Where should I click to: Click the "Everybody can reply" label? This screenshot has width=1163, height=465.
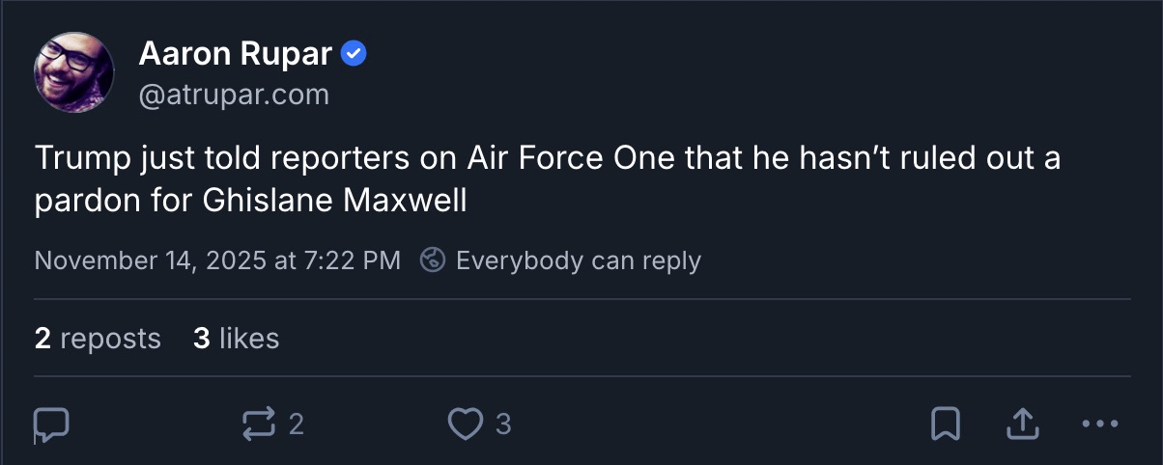[x=578, y=260]
